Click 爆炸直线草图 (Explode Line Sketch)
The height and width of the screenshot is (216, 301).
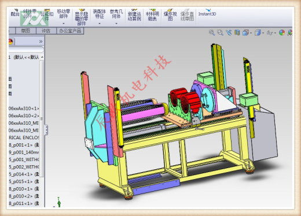tap(187, 16)
